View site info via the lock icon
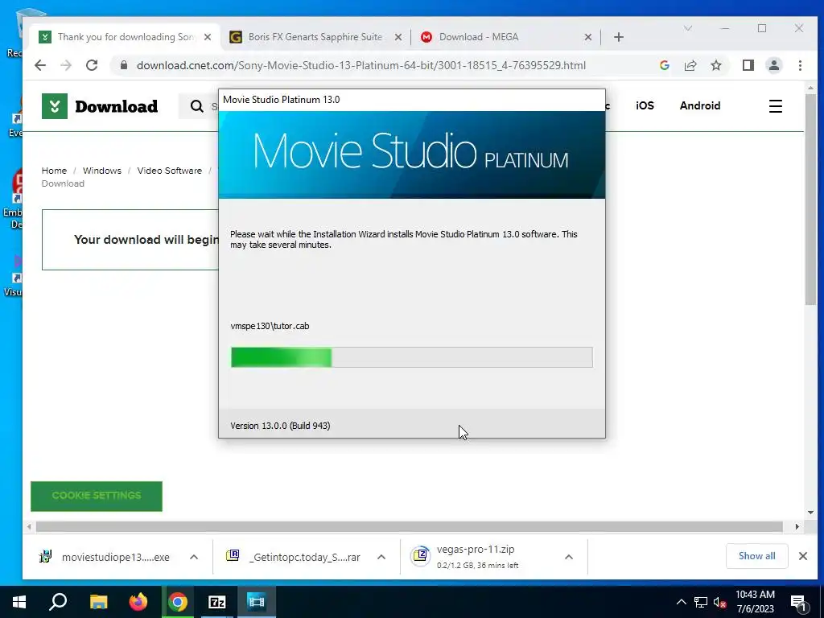Screen dimensions: 824x618 tap(123, 65)
